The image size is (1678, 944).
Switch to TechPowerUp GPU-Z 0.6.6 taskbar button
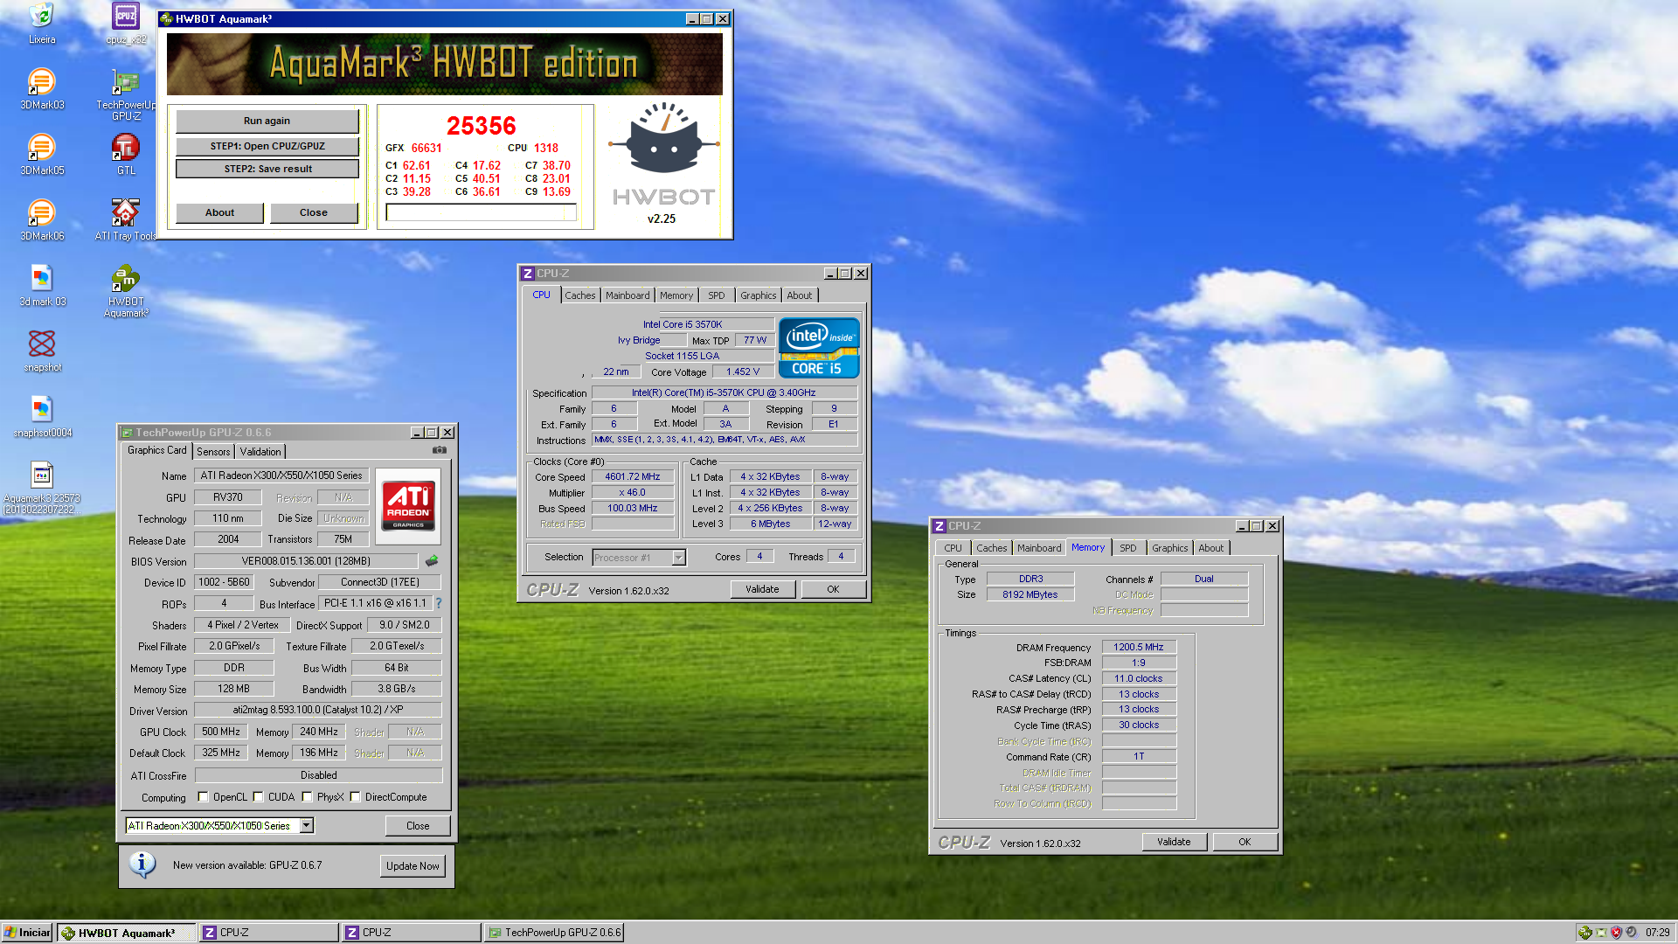pyautogui.click(x=554, y=933)
